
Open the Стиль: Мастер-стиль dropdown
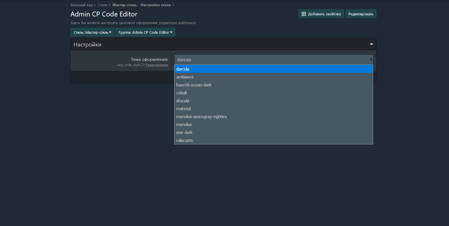[x=92, y=32]
